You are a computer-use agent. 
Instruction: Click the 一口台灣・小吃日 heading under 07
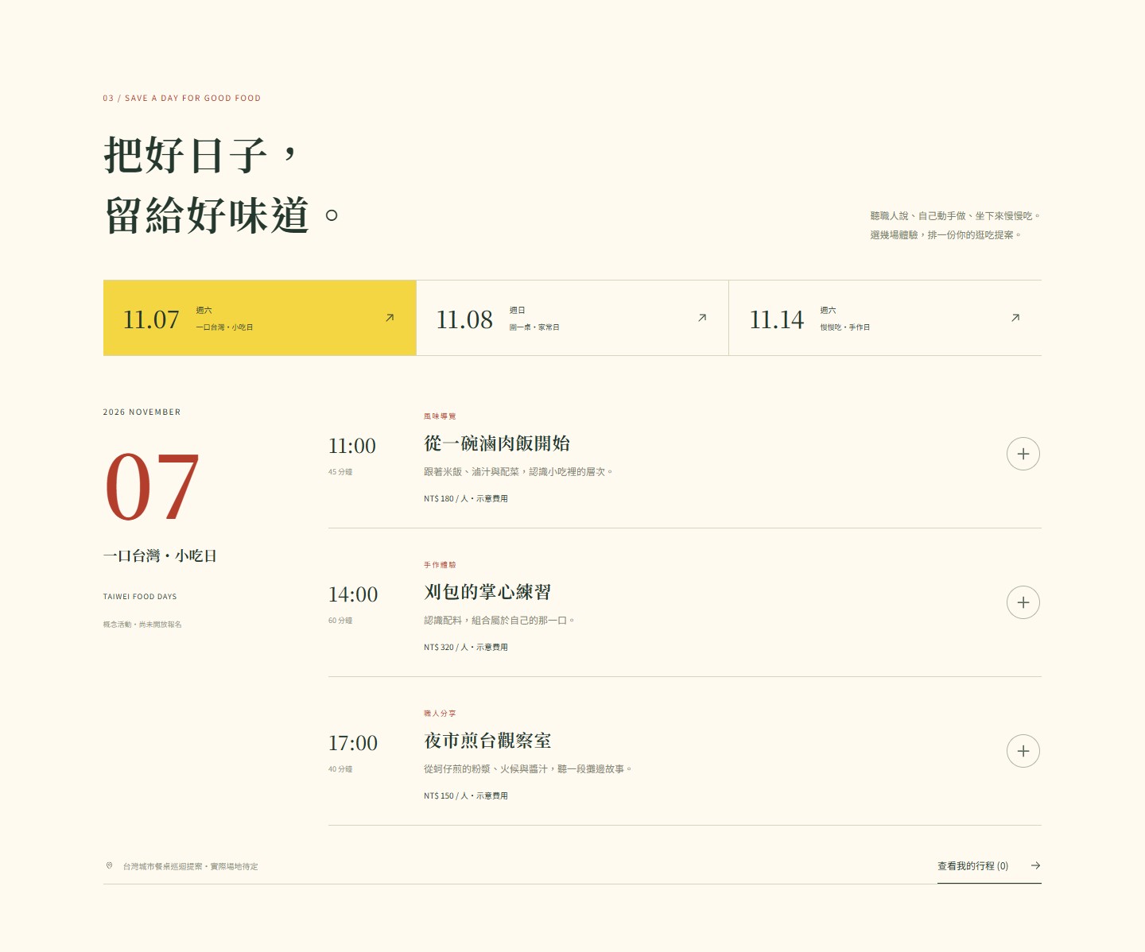160,555
